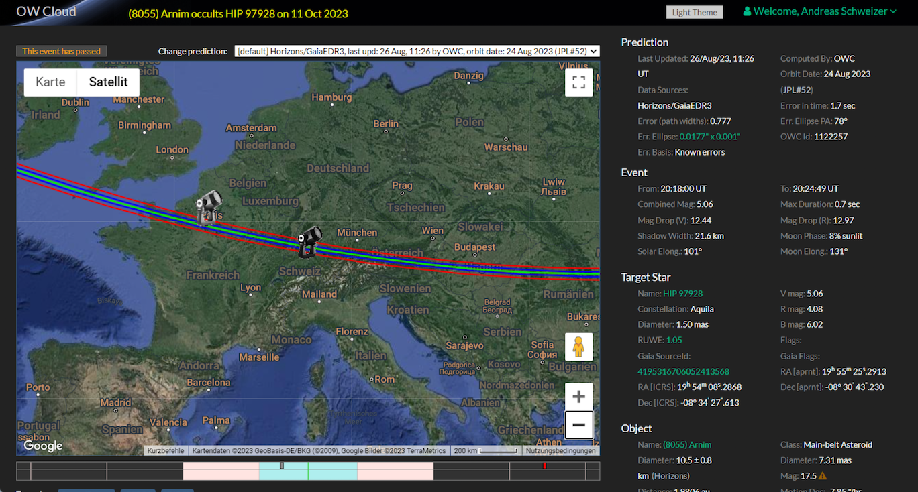Toggle fullscreen map view
Image resolution: width=918 pixels, height=492 pixels.
[578, 83]
